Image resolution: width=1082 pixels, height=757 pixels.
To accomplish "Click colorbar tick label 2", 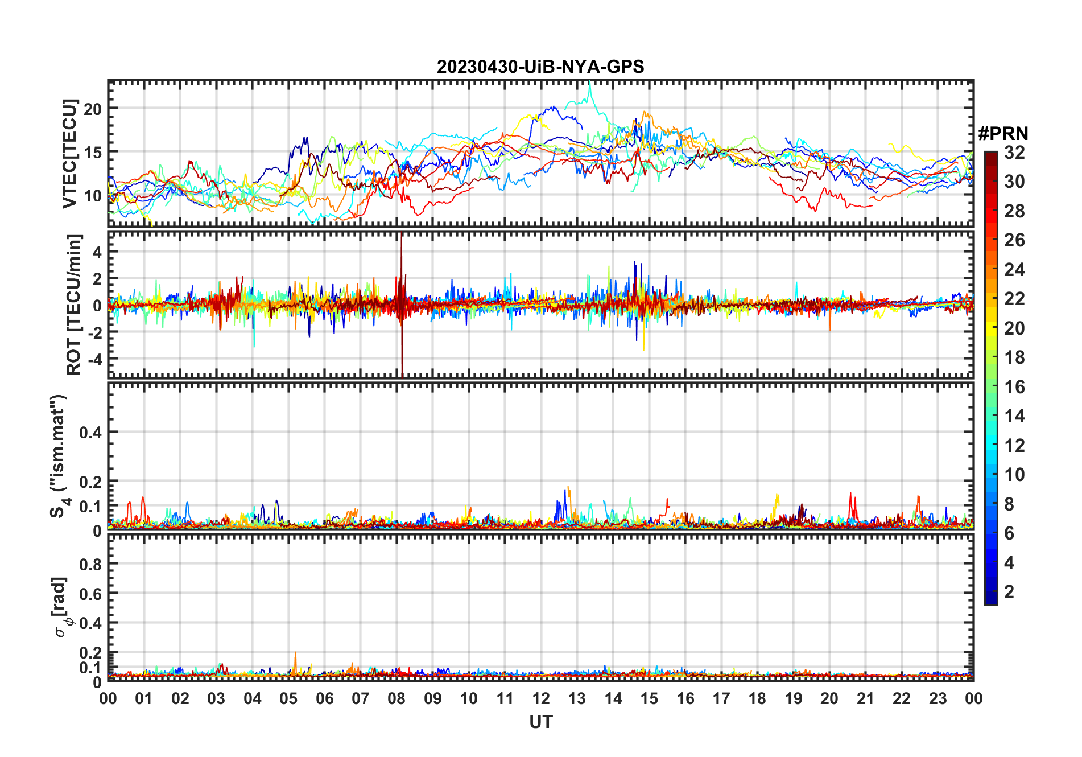I will point(1009,592).
